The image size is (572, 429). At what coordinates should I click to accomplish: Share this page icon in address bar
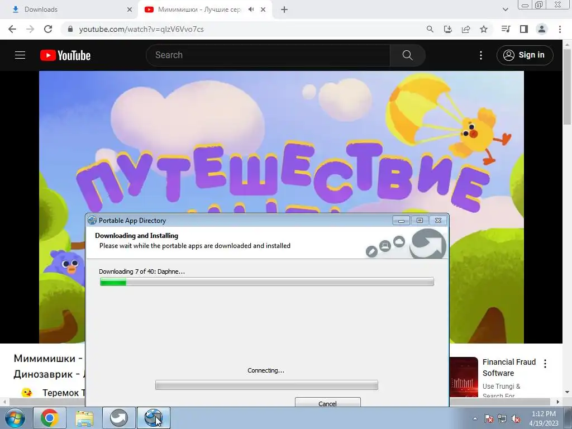click(x=466, y=29)
